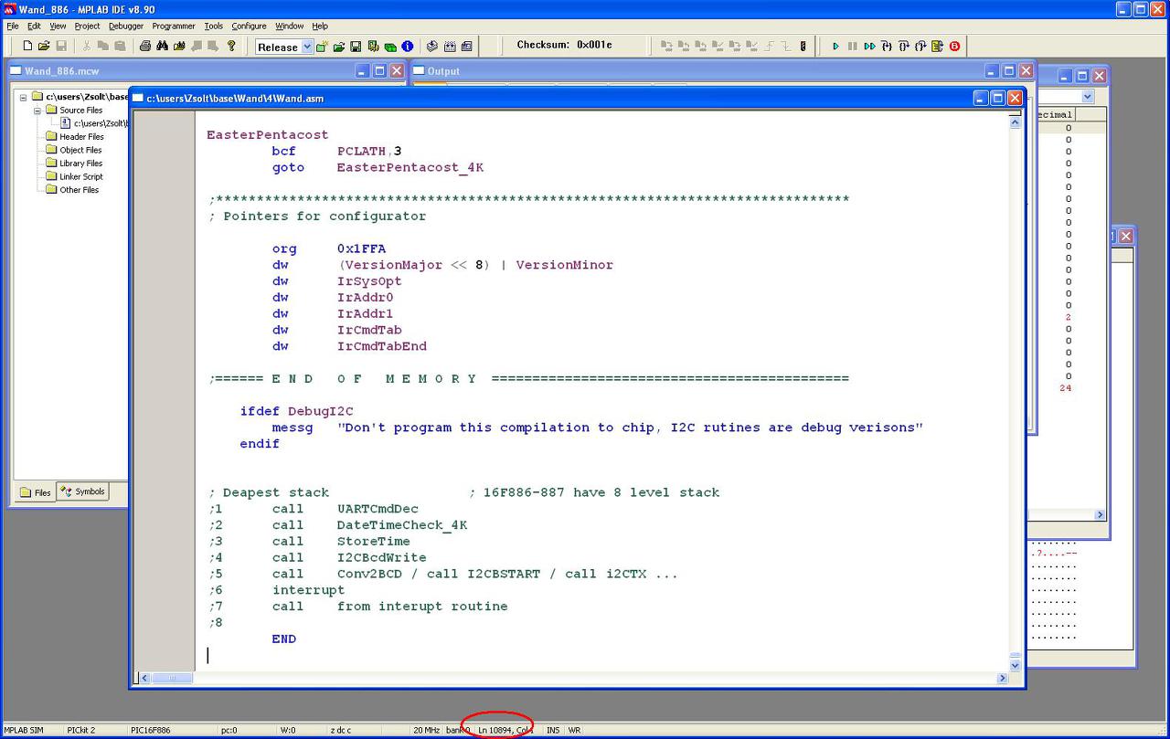Click the editor's vertical scrollbar up arrow
Image resolution: width=1170 pixels, height=739 pixels.
coord(1015,121)
